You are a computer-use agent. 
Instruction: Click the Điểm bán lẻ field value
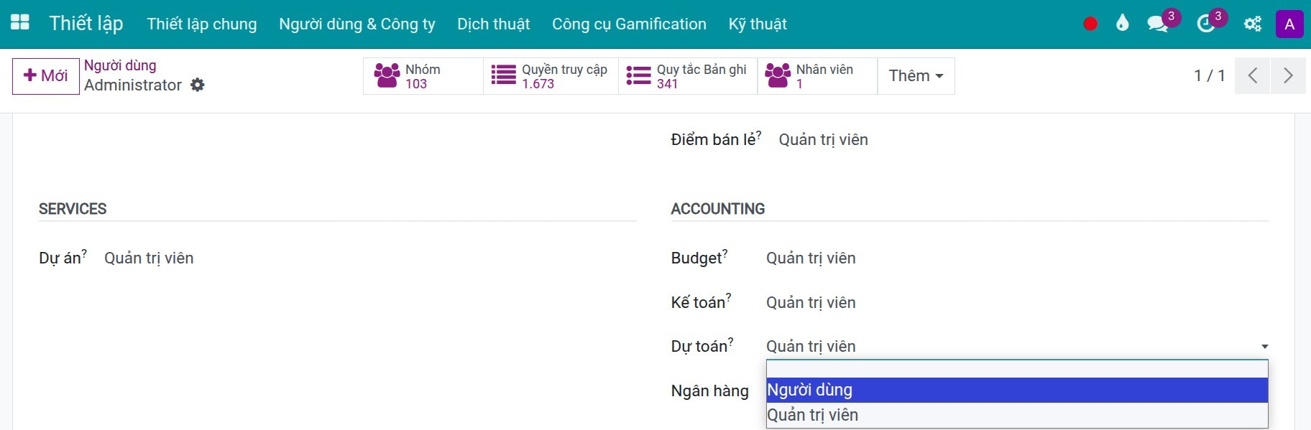click(824, 140)
